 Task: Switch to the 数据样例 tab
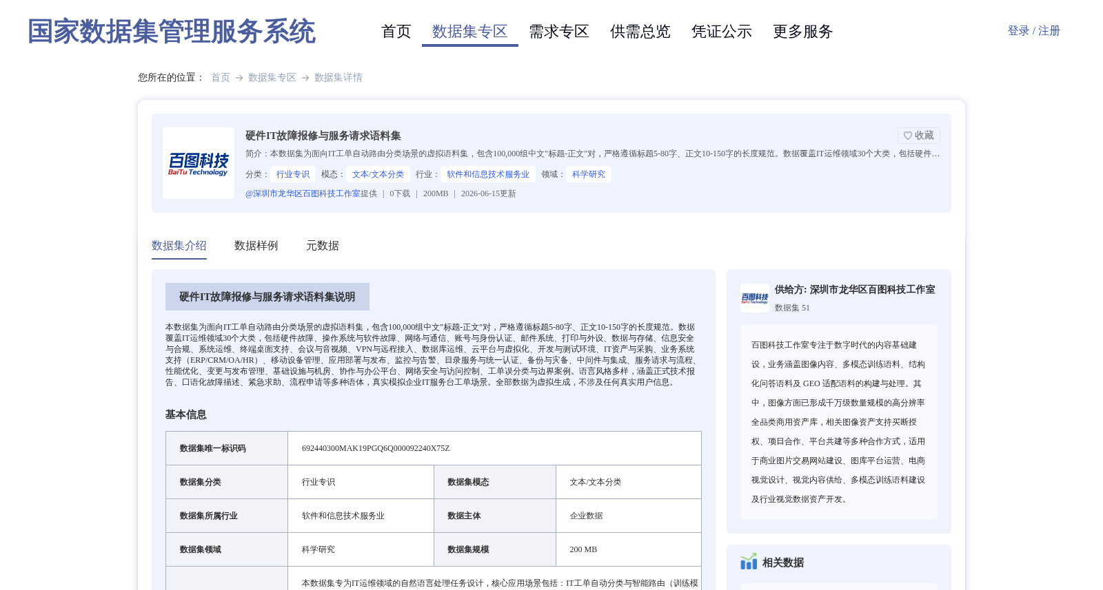pos(256,246)
